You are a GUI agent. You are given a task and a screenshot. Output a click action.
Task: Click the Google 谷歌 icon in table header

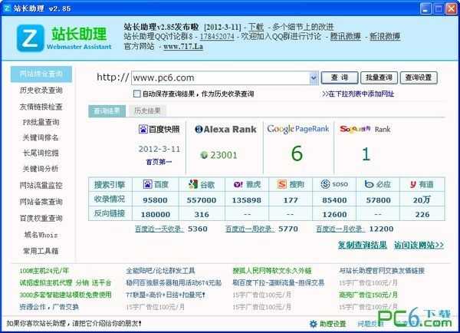coord(192,184)
